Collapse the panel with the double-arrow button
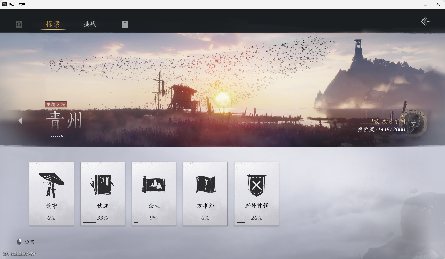Image resolution: width=445 pixels, height=259 pixels. [427, 21]
